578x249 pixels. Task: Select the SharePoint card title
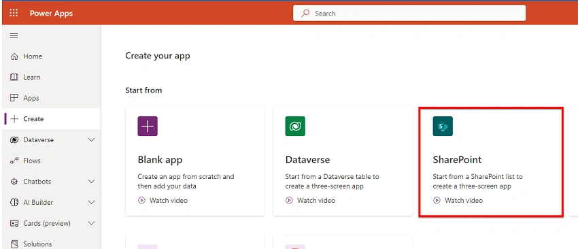click(x=457, y=160)
